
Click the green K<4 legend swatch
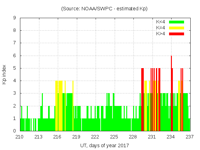(x=177, y=22)
